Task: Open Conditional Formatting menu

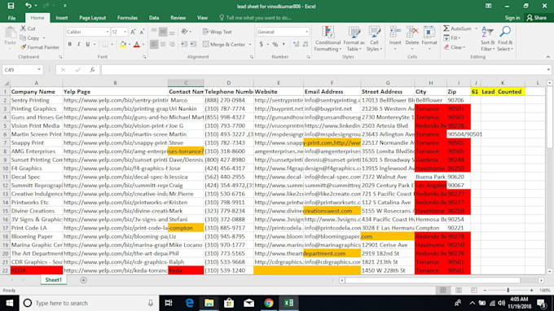Action: [328, 39]
